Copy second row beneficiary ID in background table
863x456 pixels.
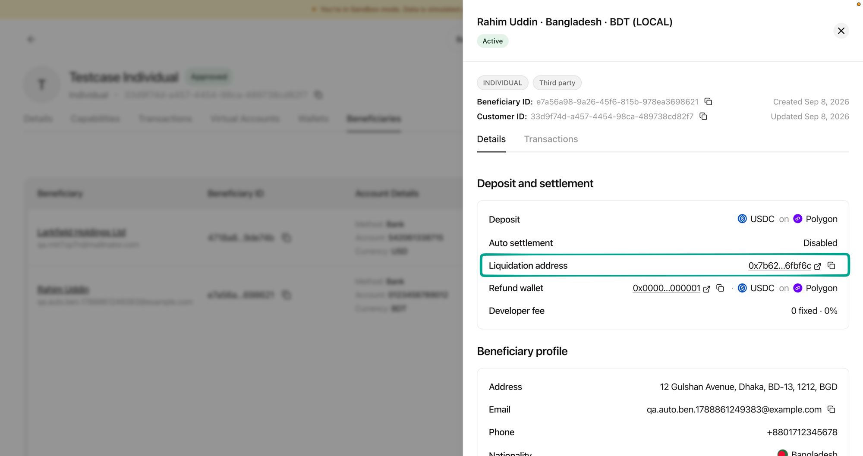point(287,295)
